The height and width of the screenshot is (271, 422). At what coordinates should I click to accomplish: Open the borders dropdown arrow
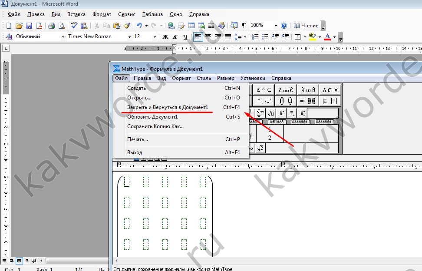pyautogui.click(x=305, y=37)
